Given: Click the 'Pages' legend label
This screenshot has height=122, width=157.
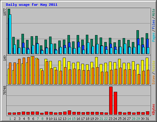Looking at the screenshot, I should coord(154,37).
